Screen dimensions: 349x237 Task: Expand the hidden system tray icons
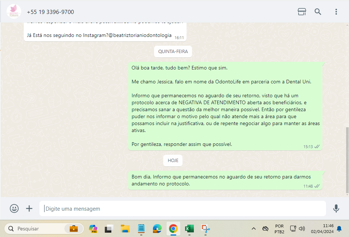point(253,229)
